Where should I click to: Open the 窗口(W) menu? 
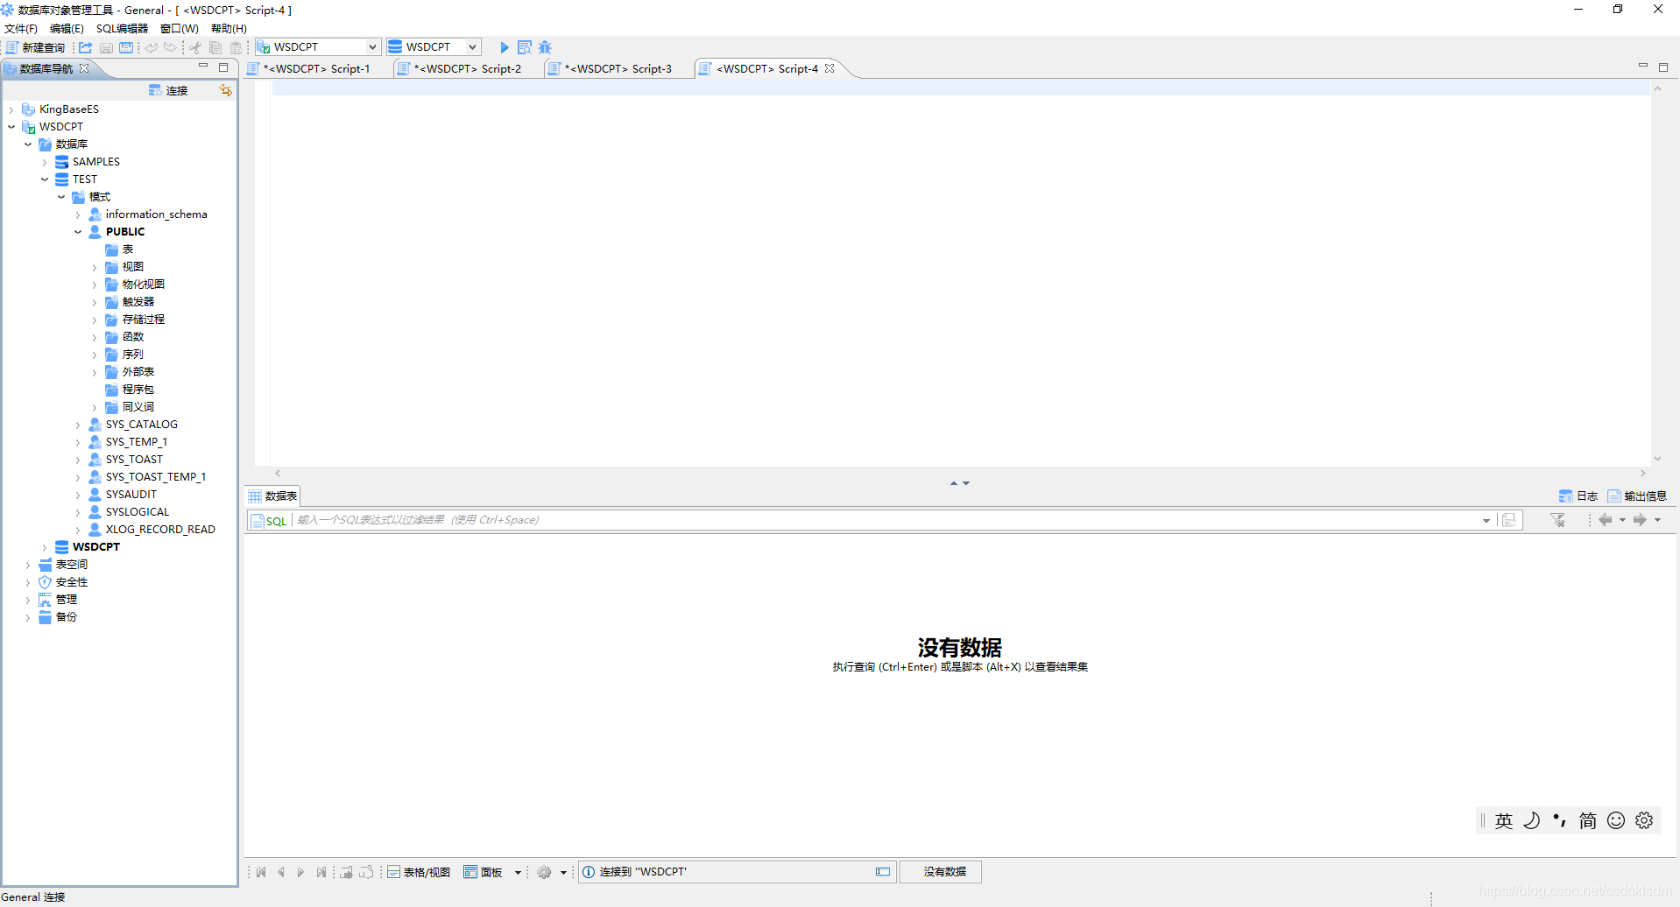click(x=179, y=28)
